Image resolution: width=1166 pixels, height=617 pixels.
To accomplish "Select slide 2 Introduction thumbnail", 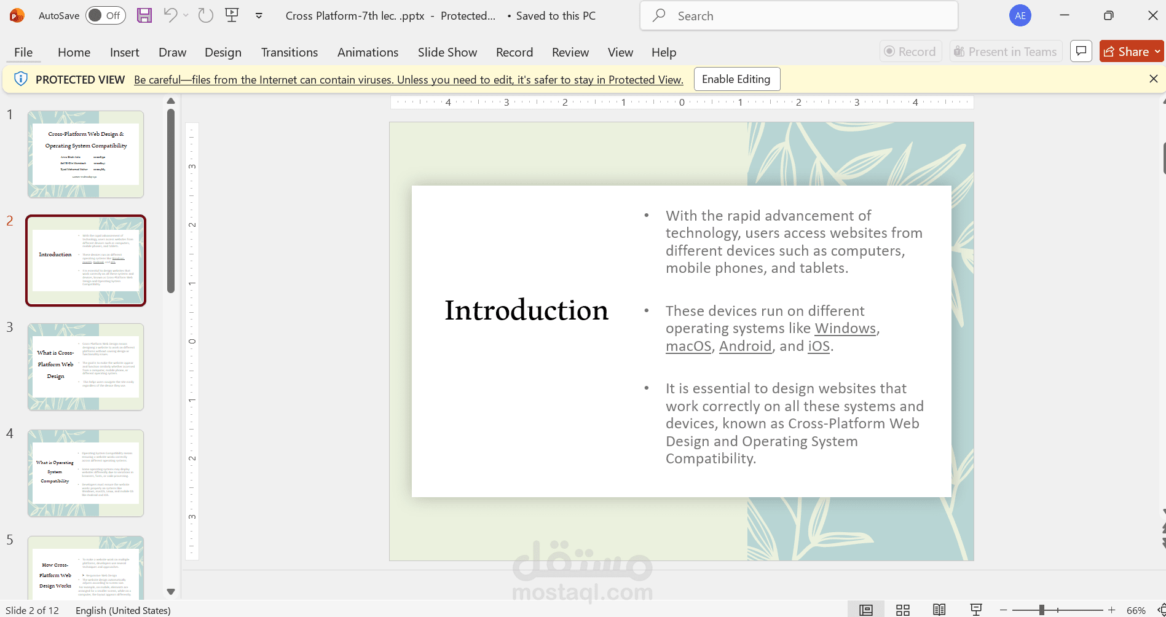I will [x=85, y=261].
